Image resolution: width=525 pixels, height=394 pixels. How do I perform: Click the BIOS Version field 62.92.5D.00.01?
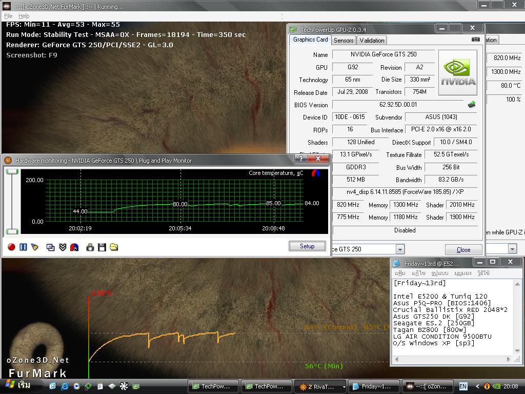coord(398,105)
